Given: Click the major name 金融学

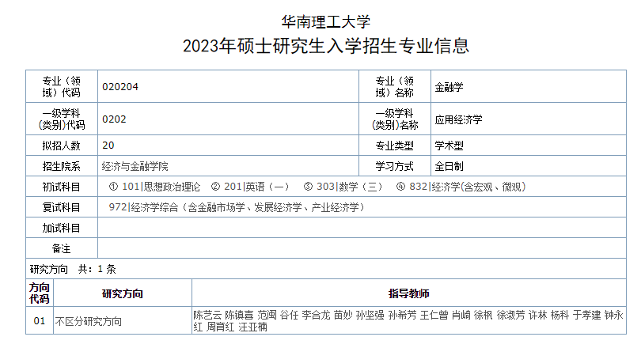Looking at the screenshot, I should 449,86.
